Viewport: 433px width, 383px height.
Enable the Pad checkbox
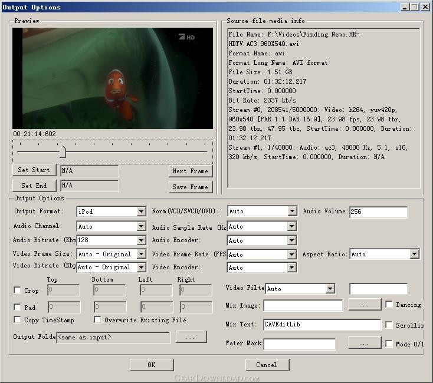17,307
